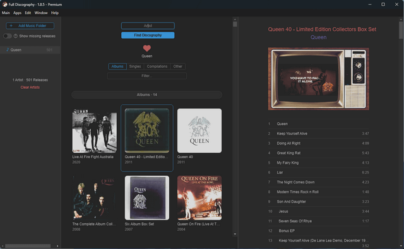This screenshot has height=249, width=404.
Task: Click the Queen artist link under title
Action: click(x=318, y=37)
